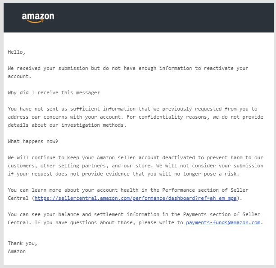Click the "Hello," greeting text
The height and width of the screenshot is (268, 276).
pyautogui.click(x=17, y=52)
